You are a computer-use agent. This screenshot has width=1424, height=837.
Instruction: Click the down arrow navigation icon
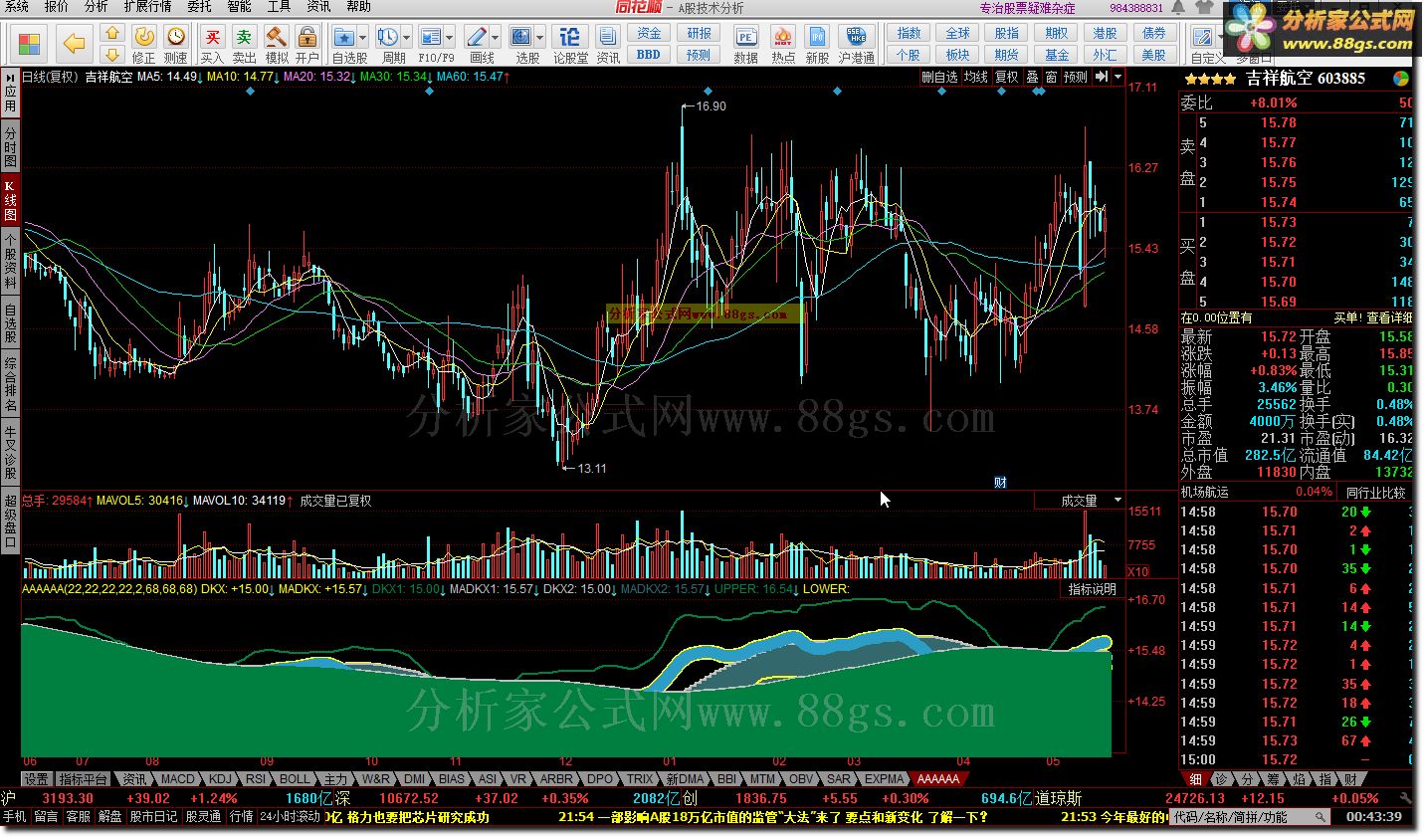(x=112, y=55)
